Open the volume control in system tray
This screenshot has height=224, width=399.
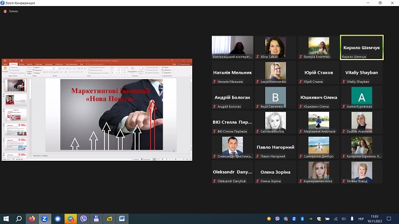344,218
